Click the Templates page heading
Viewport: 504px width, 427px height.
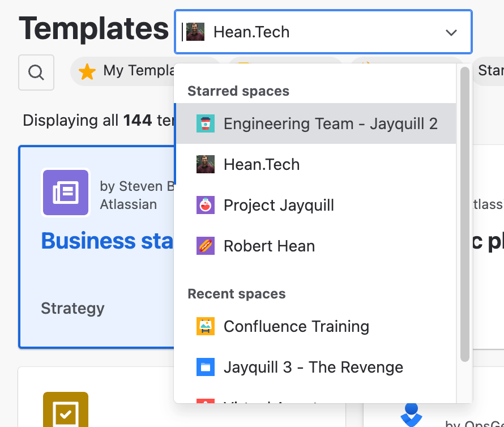[x=93, y=29]
